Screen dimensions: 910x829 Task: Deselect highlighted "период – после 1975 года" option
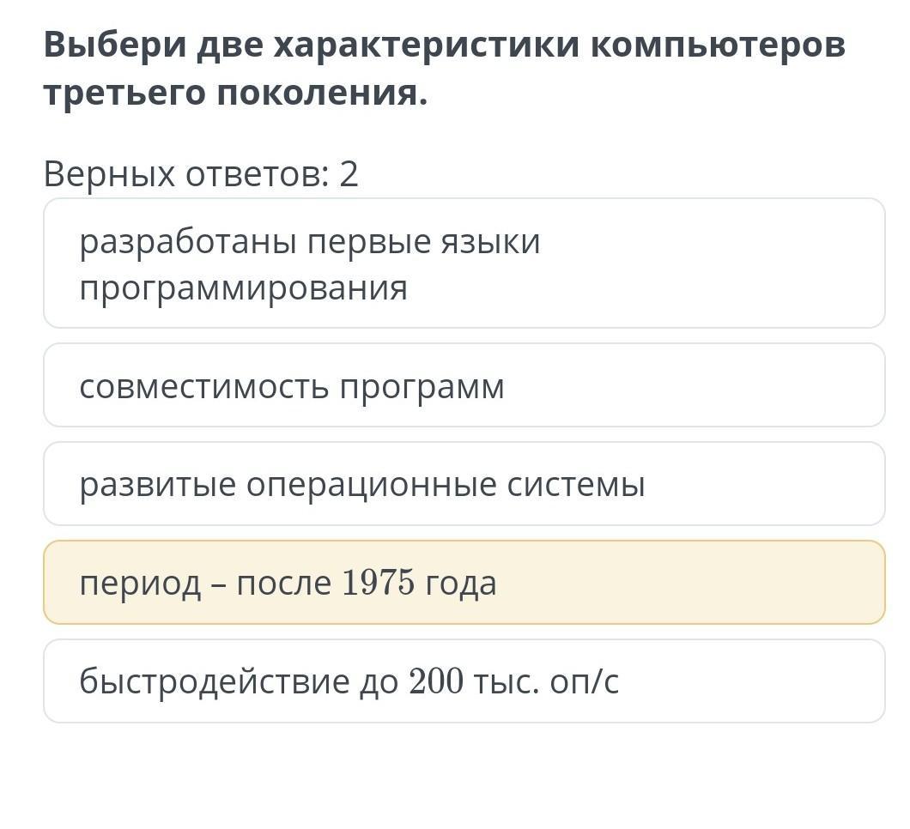(x=464, y=583)
